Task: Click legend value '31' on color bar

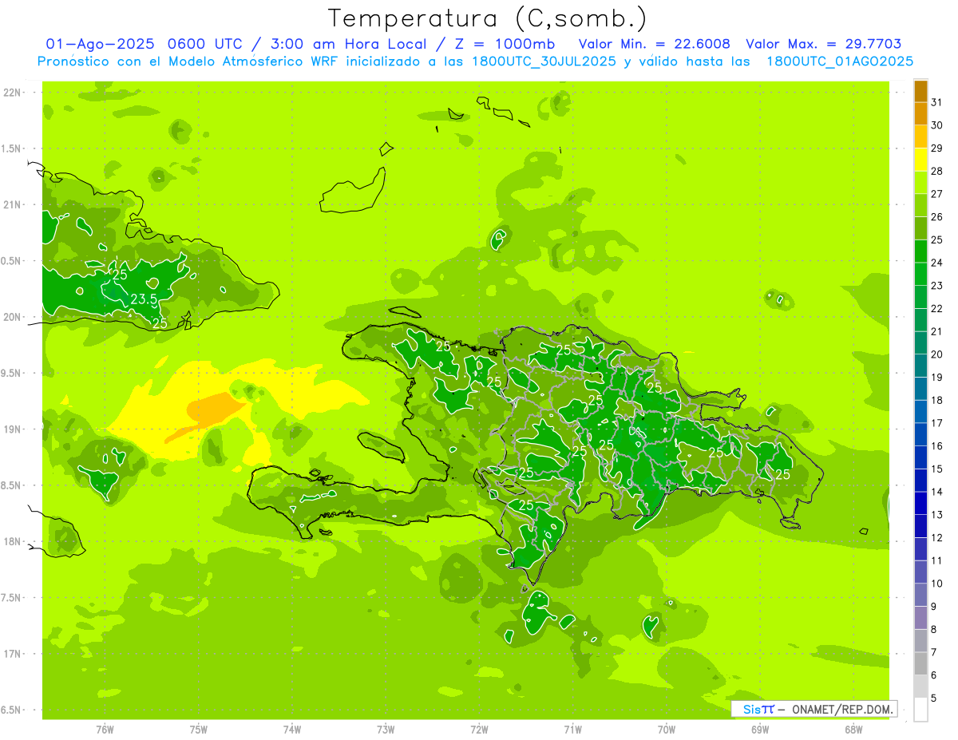Action: click(x=937, y=102)
